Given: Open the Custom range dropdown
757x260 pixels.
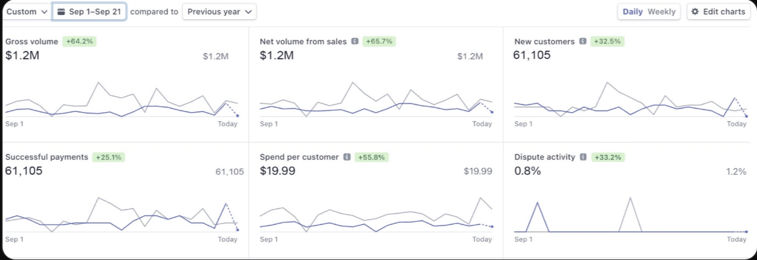Looking at the screenshot, I should click(x=27, y=12).
